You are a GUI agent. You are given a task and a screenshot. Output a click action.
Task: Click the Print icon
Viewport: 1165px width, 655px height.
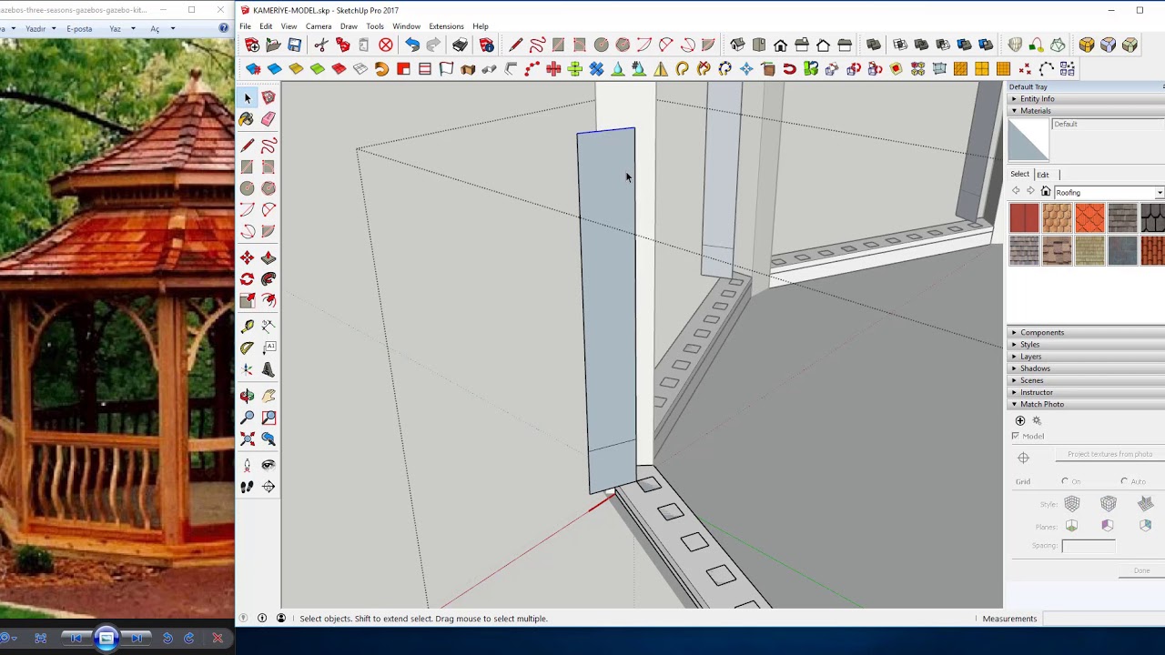coord(460,45)
